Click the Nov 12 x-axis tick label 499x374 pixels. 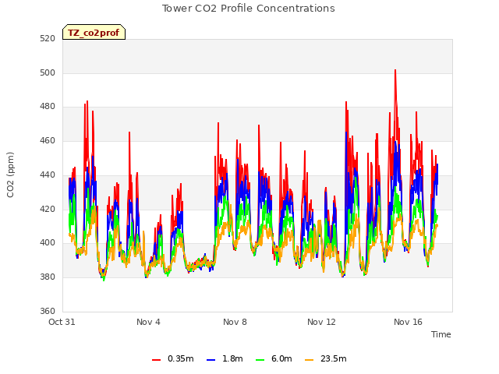[321, 322]
